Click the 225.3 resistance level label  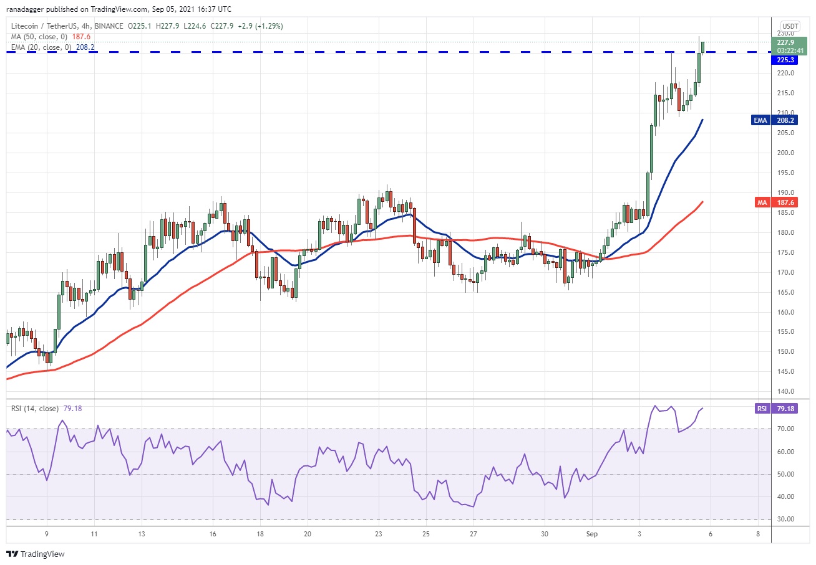785,60
